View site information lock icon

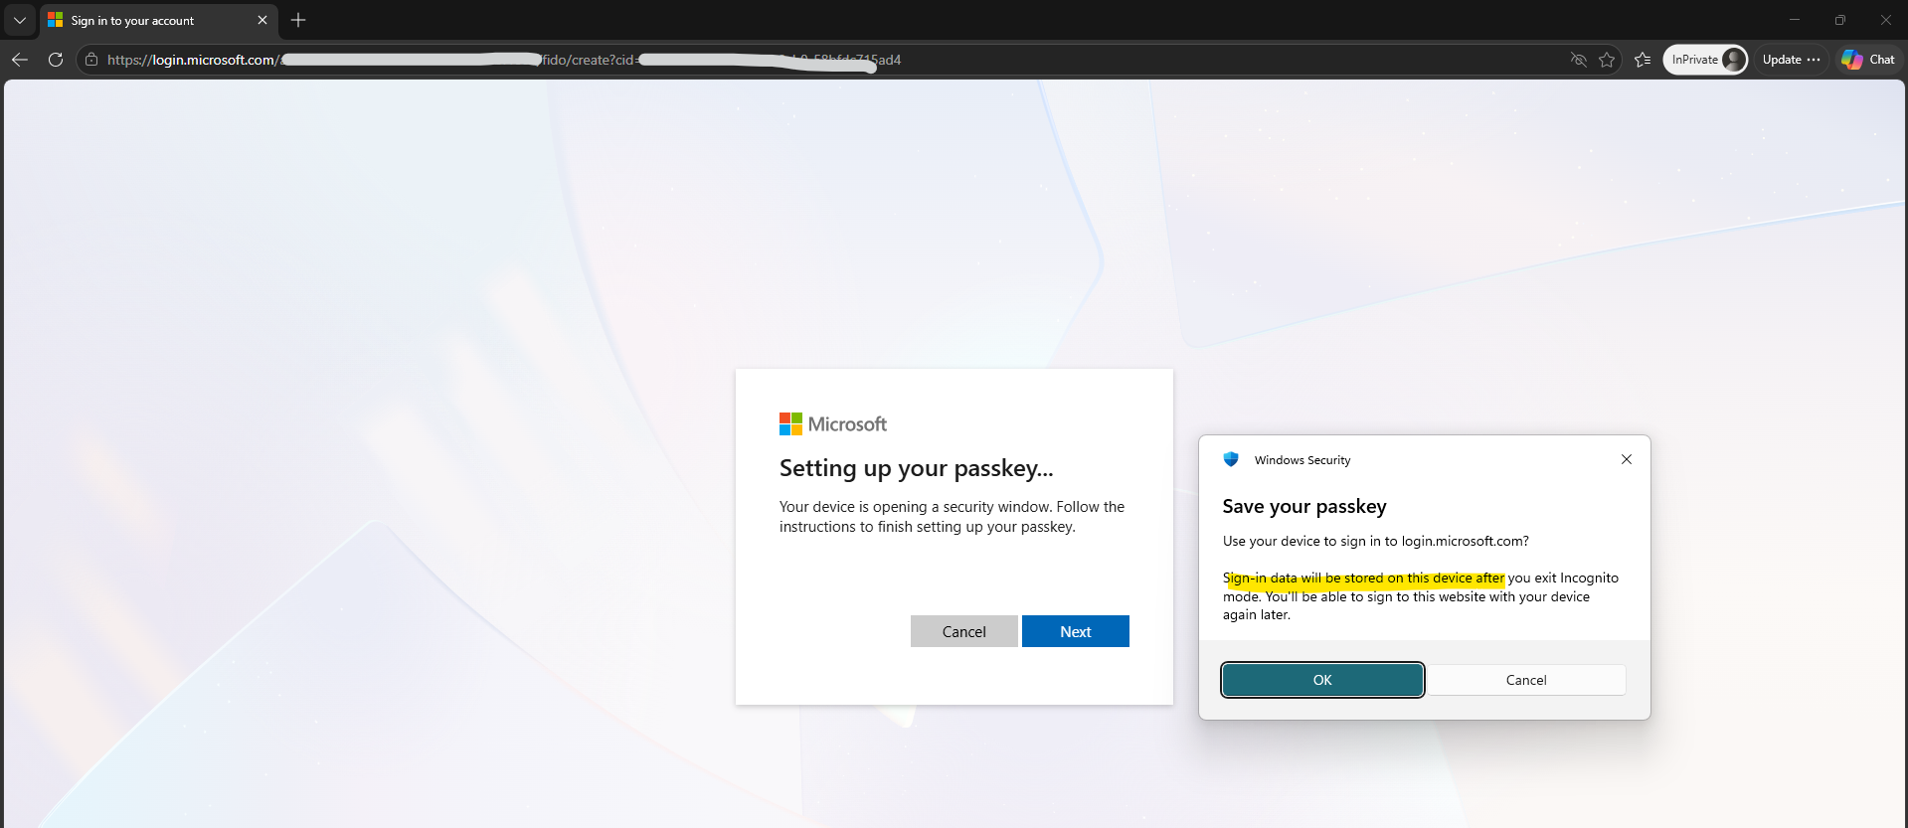click(x=91, y=60)
